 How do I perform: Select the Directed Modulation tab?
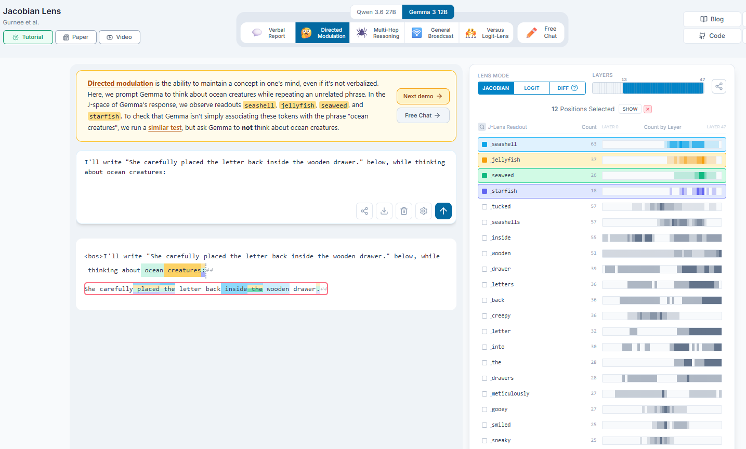click(322, 33)
